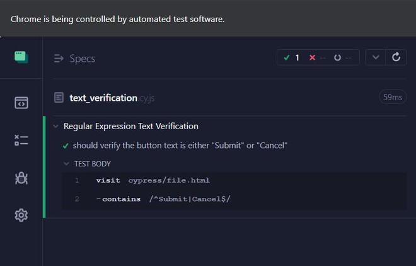Click the 59ms duration badge

pos(392,98)
